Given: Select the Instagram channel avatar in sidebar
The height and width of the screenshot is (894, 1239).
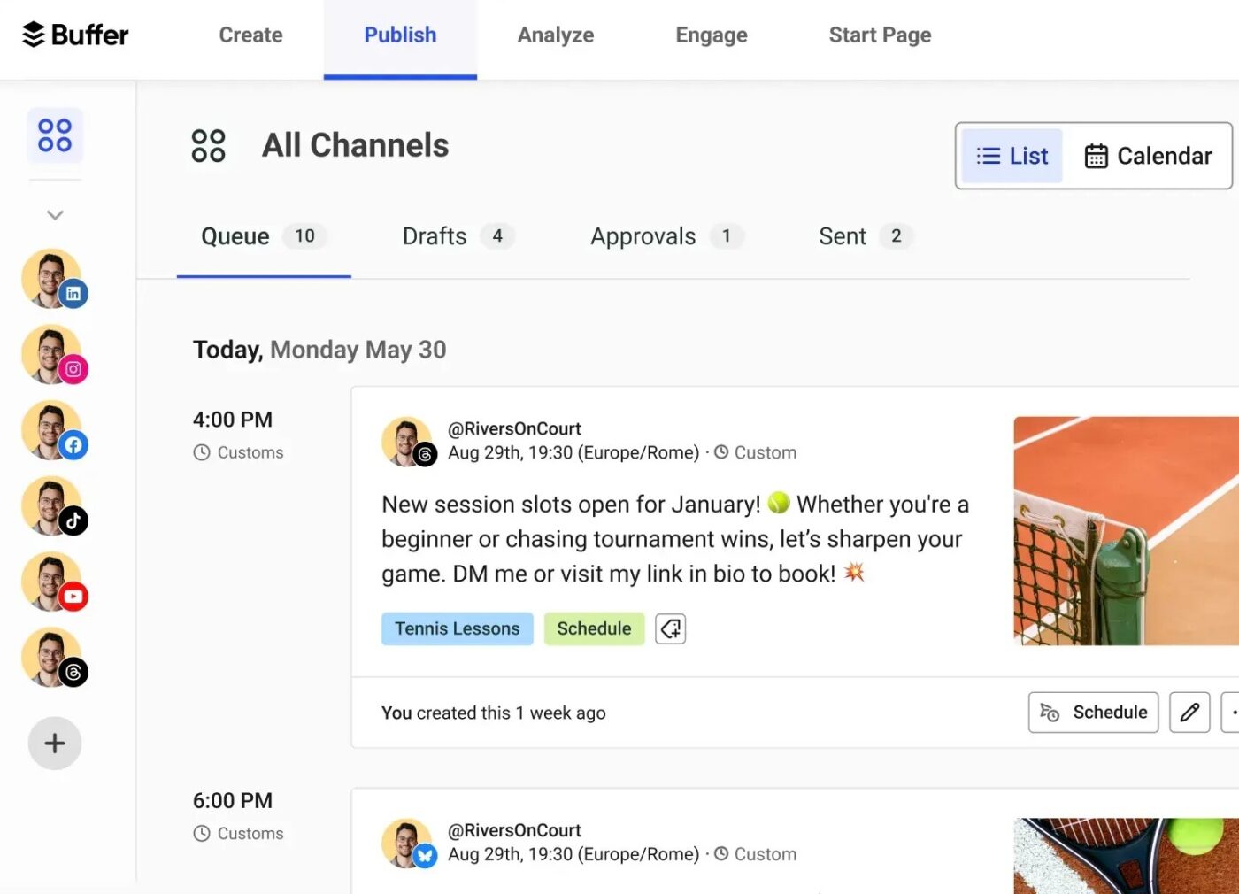Looking at the screenshot, I should tap(53, 355).
